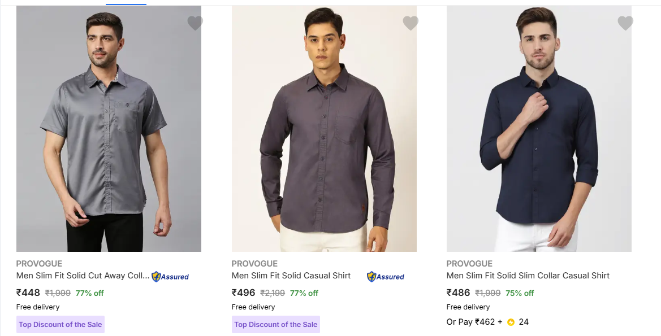Click the ₹448 price of first shirt
This screenshot has width=661, height=336.
pyautogui.click(x=28, y=293)
